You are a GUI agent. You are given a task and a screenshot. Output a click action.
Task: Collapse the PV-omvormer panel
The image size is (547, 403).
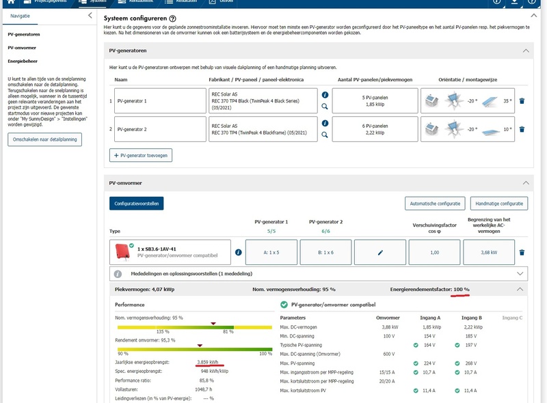pos(526,183)
